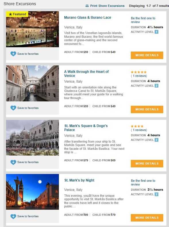
Task: Click the five-star rating for Heart of Venice
Action: point(139,72)
